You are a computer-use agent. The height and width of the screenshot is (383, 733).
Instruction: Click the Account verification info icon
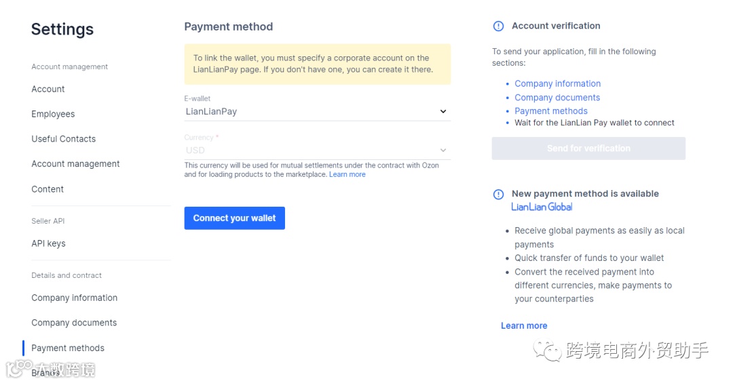[498, 26]
